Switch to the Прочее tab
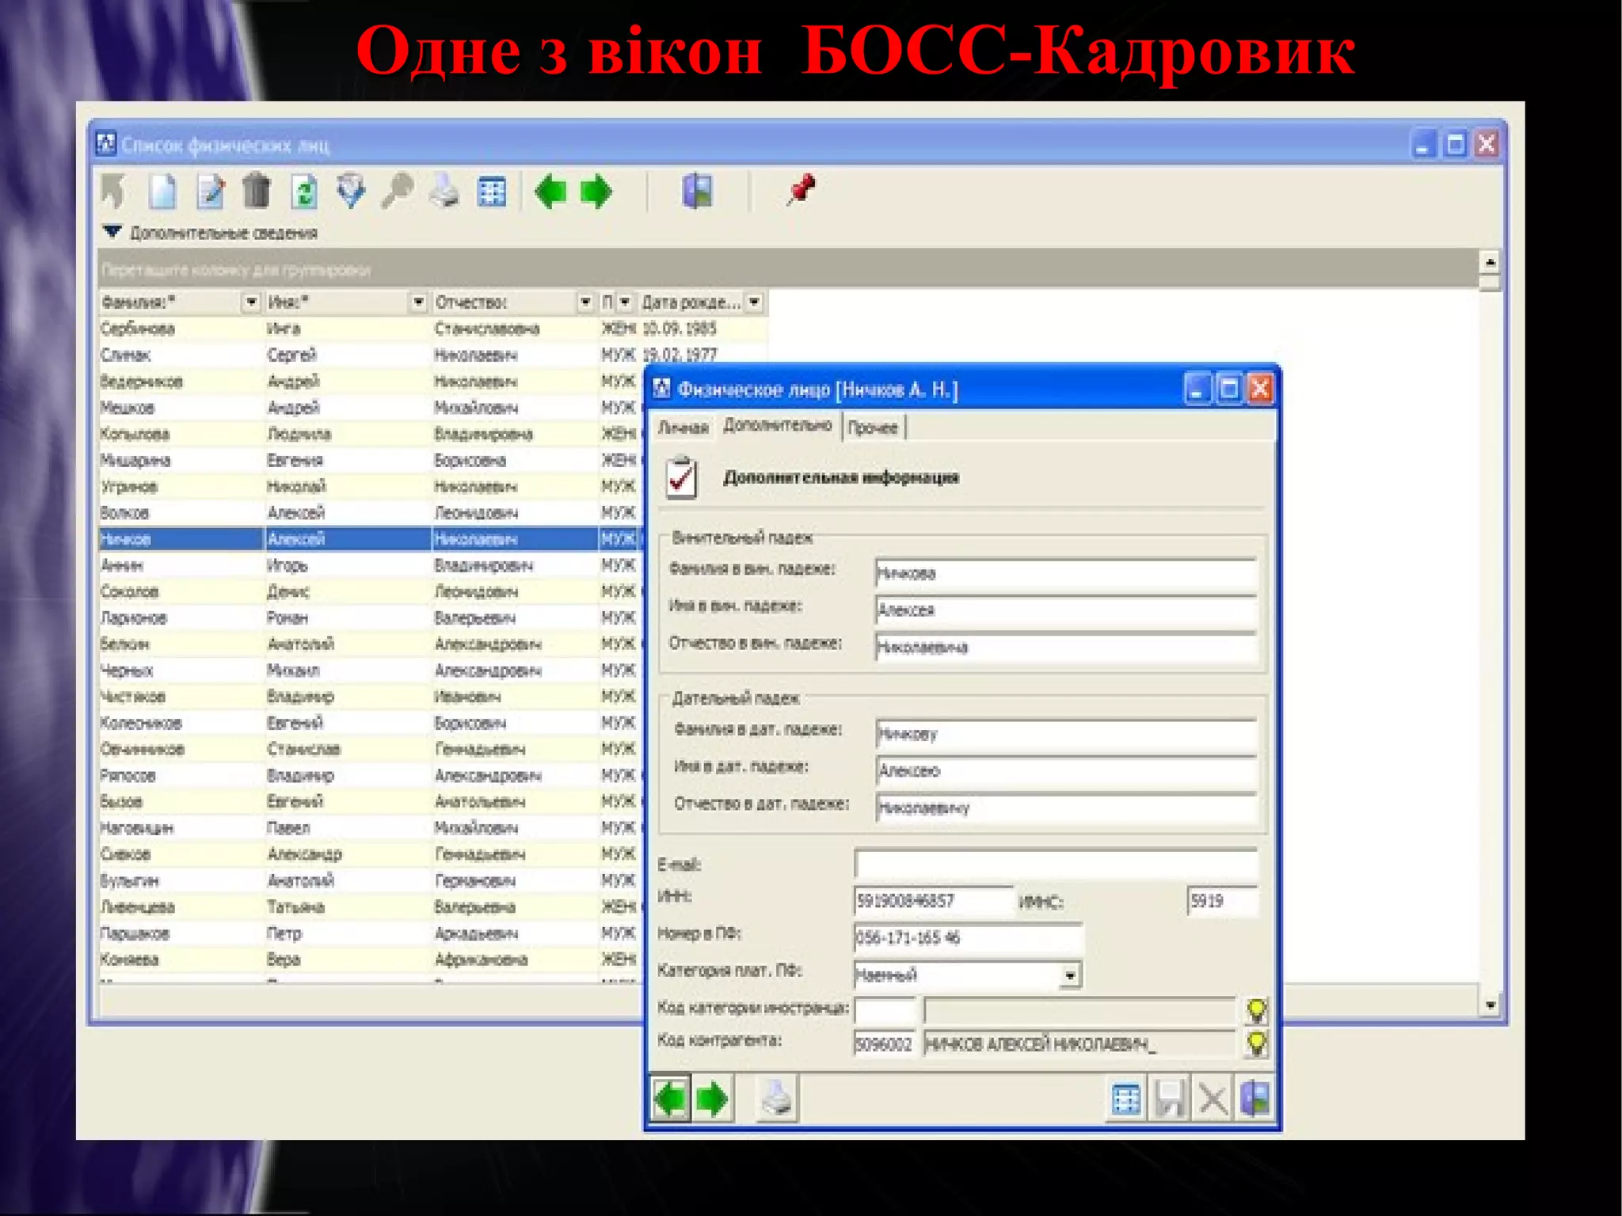 (873, 427)
